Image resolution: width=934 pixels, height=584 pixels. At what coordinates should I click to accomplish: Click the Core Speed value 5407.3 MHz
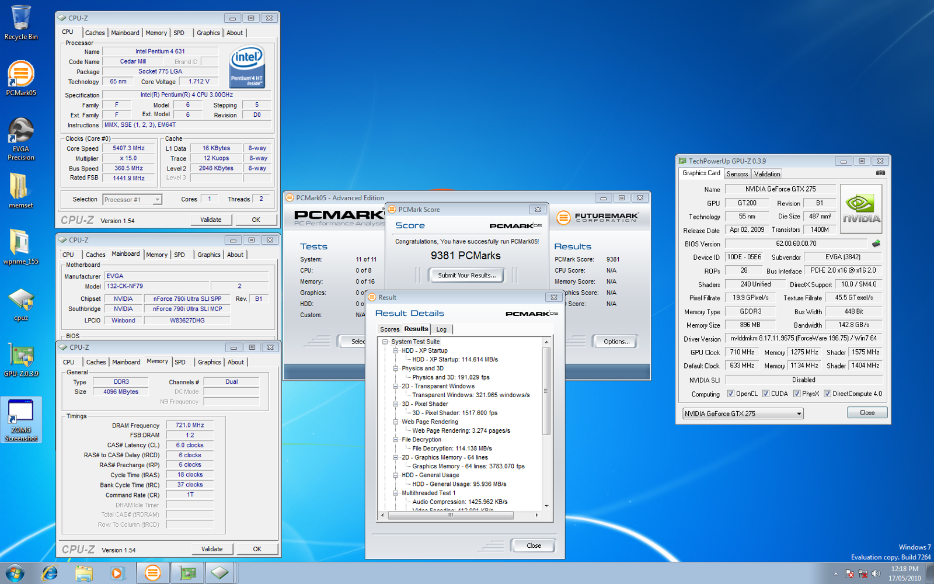pyautogui.click(x=129, y=148)
